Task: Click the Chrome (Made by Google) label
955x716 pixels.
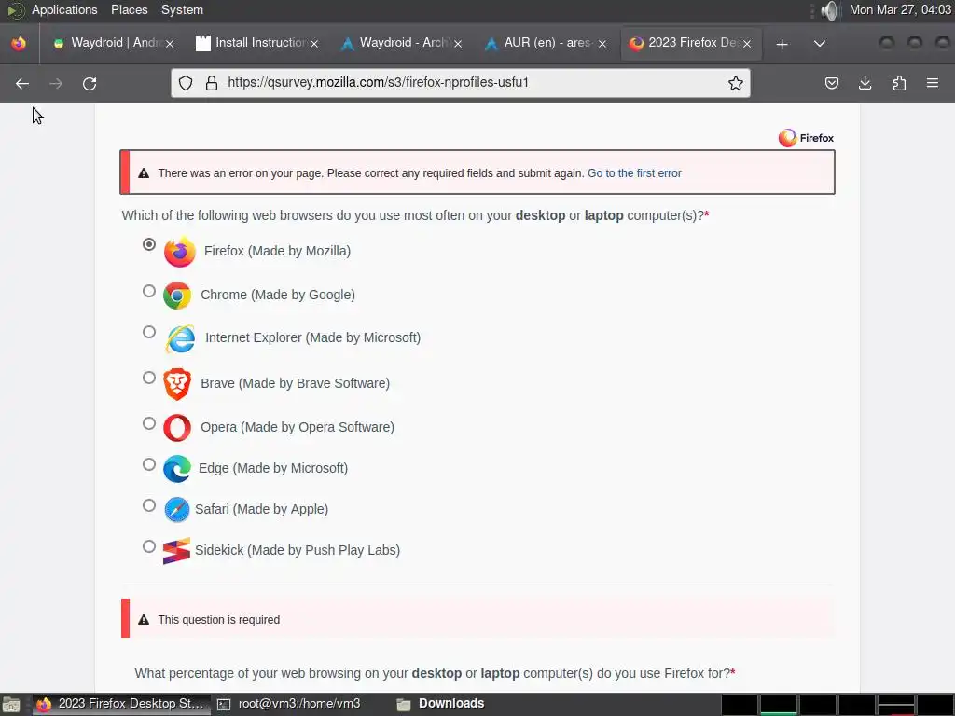Action: coord(278,296)
